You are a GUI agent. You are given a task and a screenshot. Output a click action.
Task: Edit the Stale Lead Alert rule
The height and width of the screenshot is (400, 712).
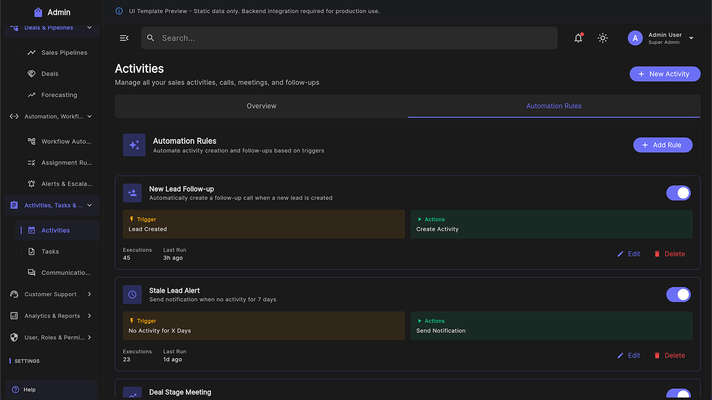[x=629, y=356]
